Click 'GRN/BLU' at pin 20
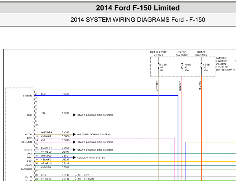Screen dimensions: 236x181 tap(46, 164)
